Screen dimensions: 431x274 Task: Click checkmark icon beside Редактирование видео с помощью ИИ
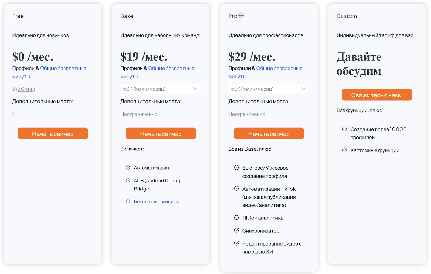237,243
